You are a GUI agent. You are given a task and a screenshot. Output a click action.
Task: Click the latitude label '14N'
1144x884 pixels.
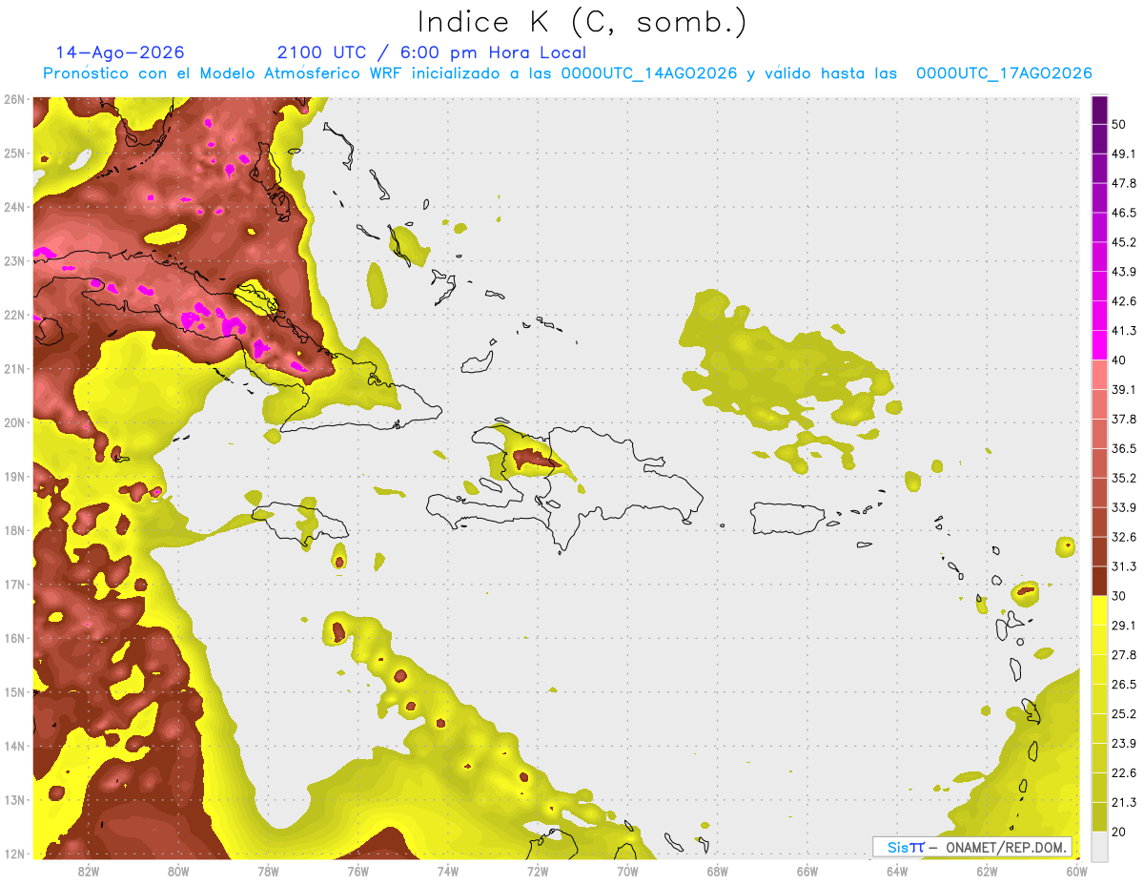14,746
